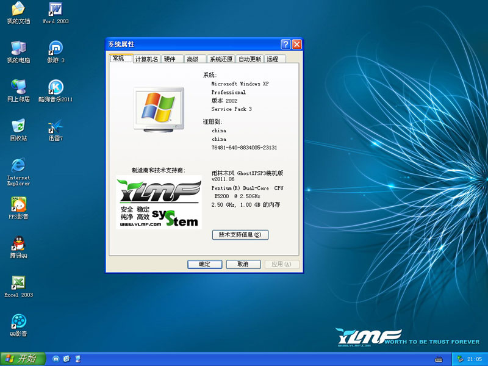
Task: Open Excel 2003 desktop shortcut
Action: point(18,282)
